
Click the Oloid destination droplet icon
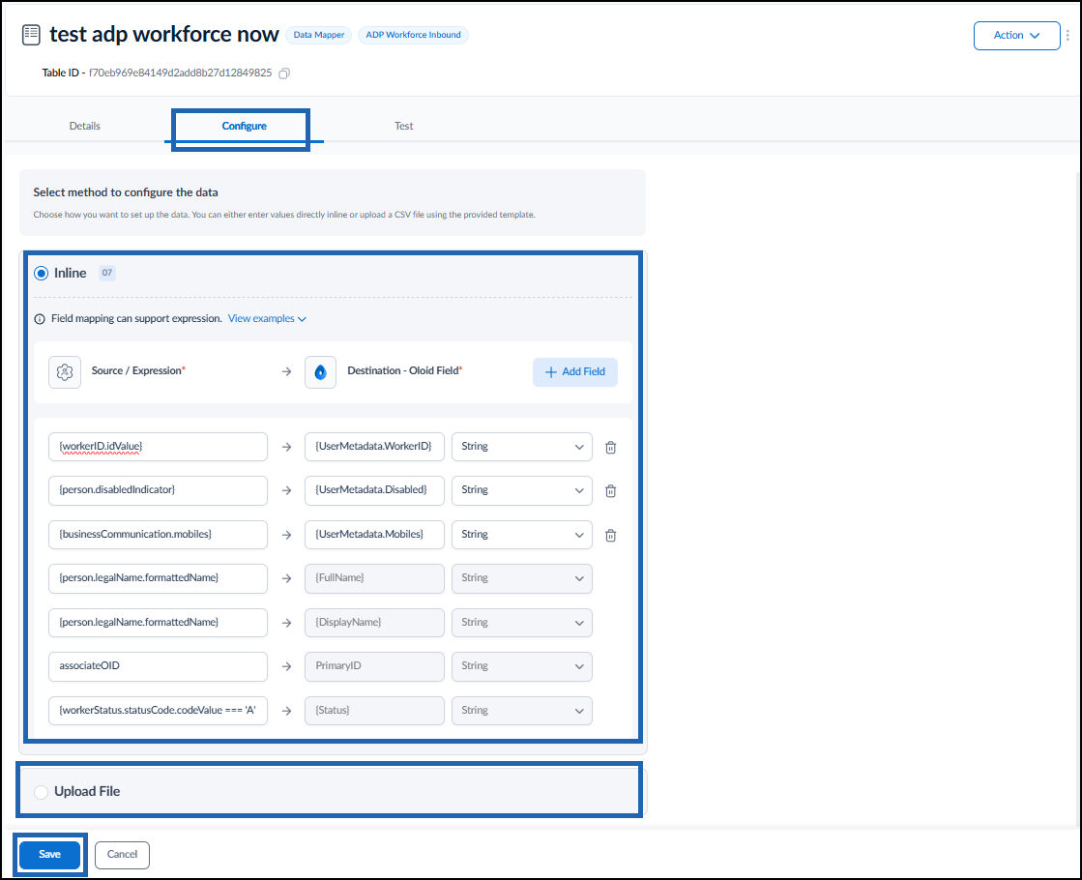(x=320, y=372)
